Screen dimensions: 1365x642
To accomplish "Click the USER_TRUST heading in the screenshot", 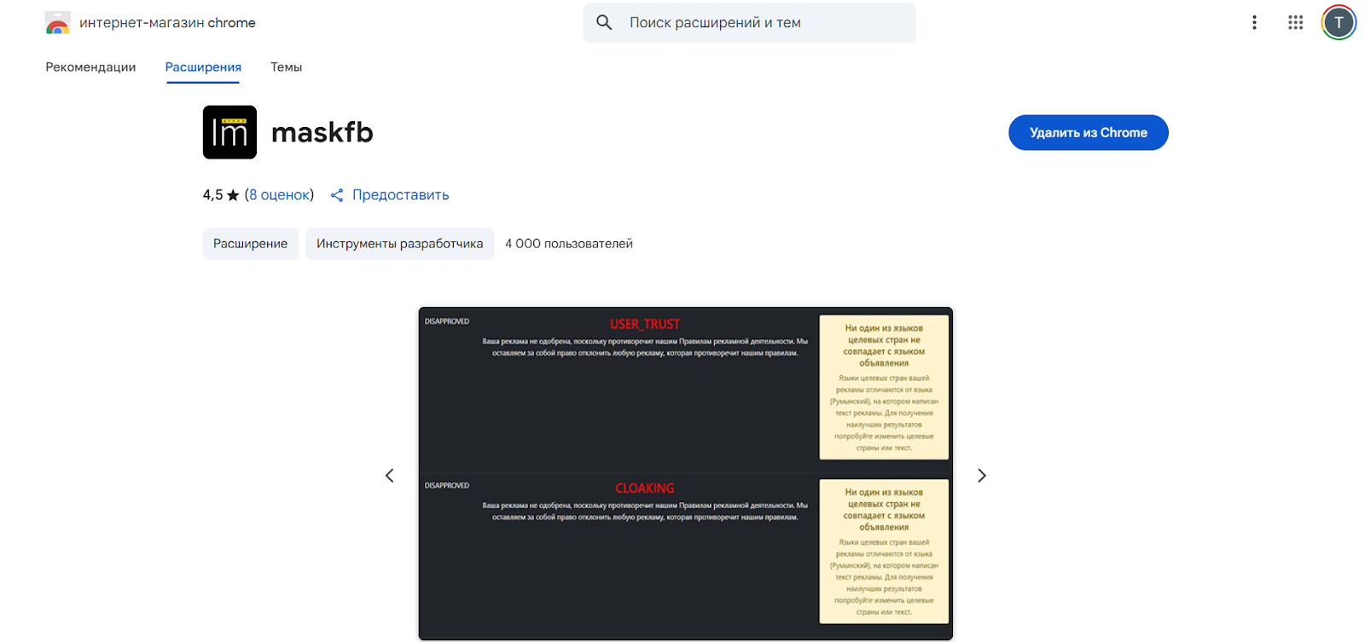I will click(x=645, y=324).
